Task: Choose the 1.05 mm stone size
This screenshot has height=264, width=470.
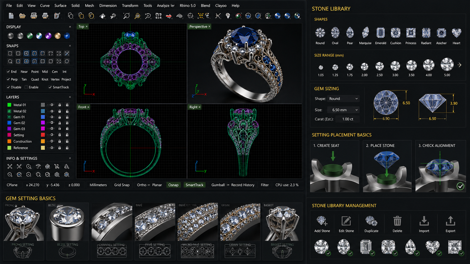Action: (x=321, y=67)
